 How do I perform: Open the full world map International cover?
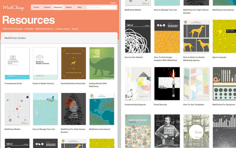pos(102,109)
